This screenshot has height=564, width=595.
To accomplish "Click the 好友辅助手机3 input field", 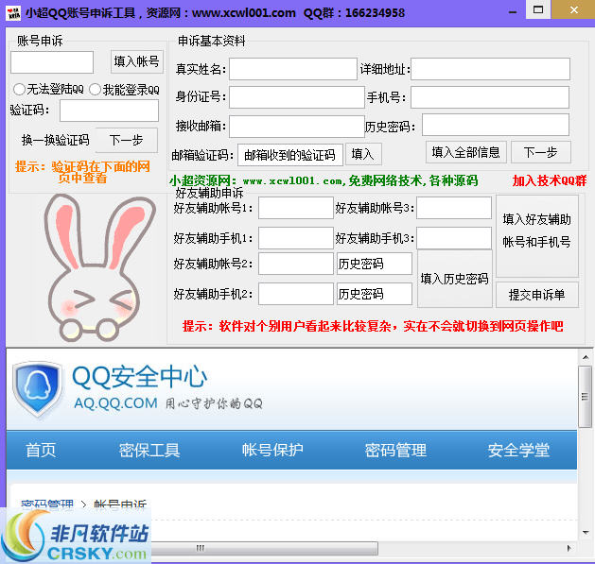I will click(x=454, y=238).
